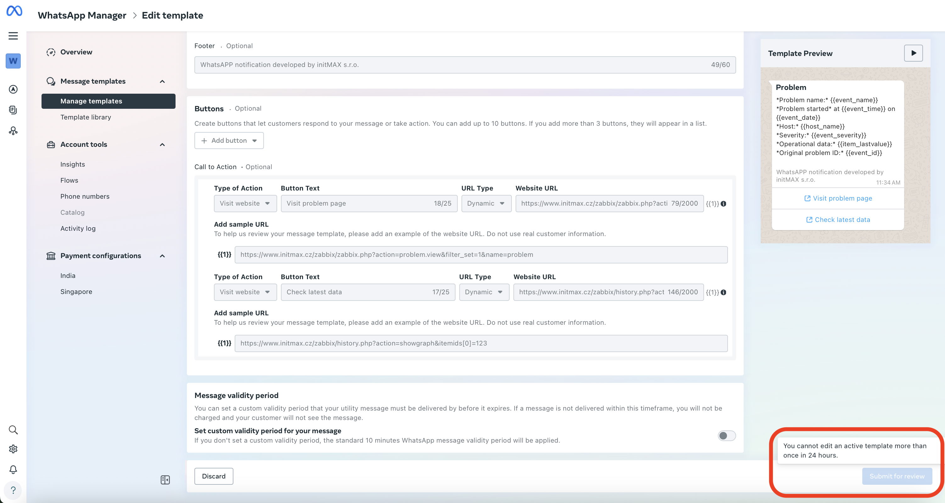Image resolution: width=945 pixels, height=503 pixels.
Task: Click the help question mark icon
Action: coord(13,490)
